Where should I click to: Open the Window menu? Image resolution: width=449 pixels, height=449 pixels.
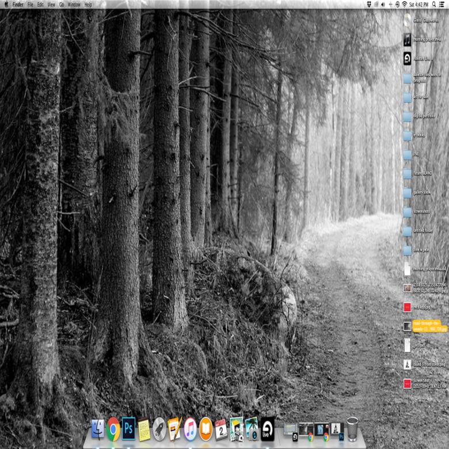click(74, 4)
